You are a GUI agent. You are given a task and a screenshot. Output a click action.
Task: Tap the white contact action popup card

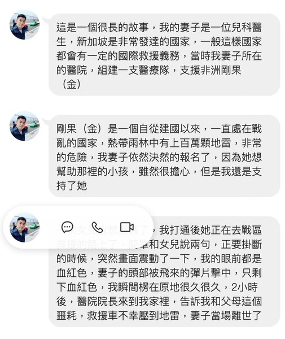(x=78, y=227)
